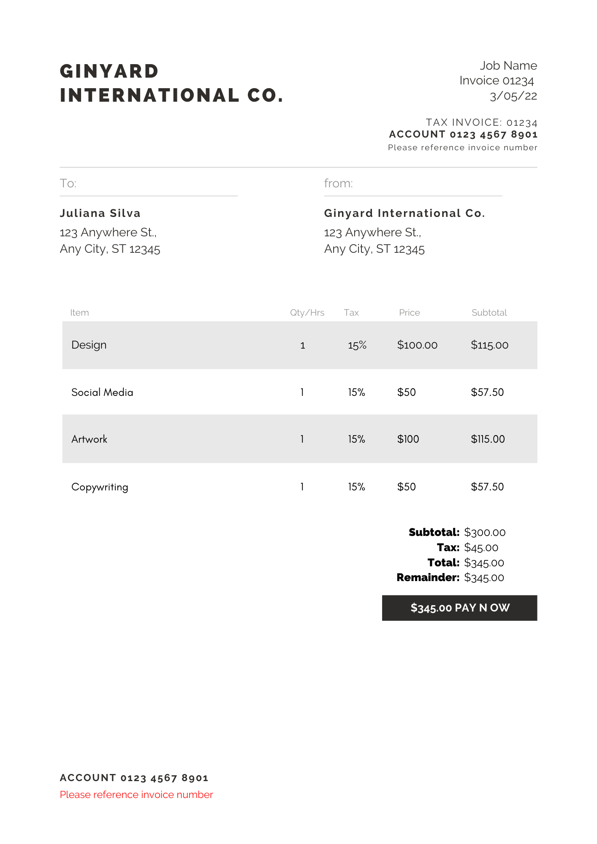Select the Total: $345.00 amount
This screenshot has width=597, height=844.
point(484,563)
